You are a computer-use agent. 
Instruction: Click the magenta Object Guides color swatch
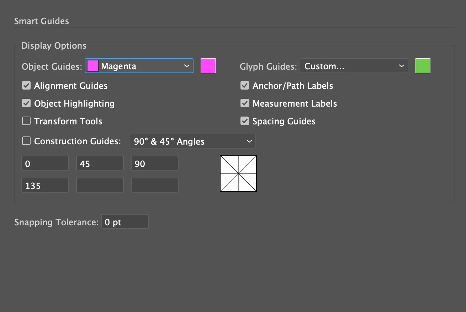208,66
